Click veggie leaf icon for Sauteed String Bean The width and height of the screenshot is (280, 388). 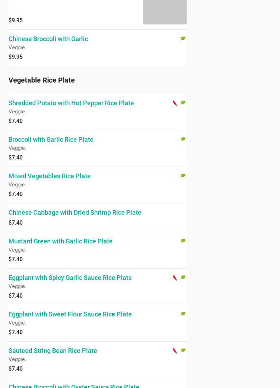183,350
